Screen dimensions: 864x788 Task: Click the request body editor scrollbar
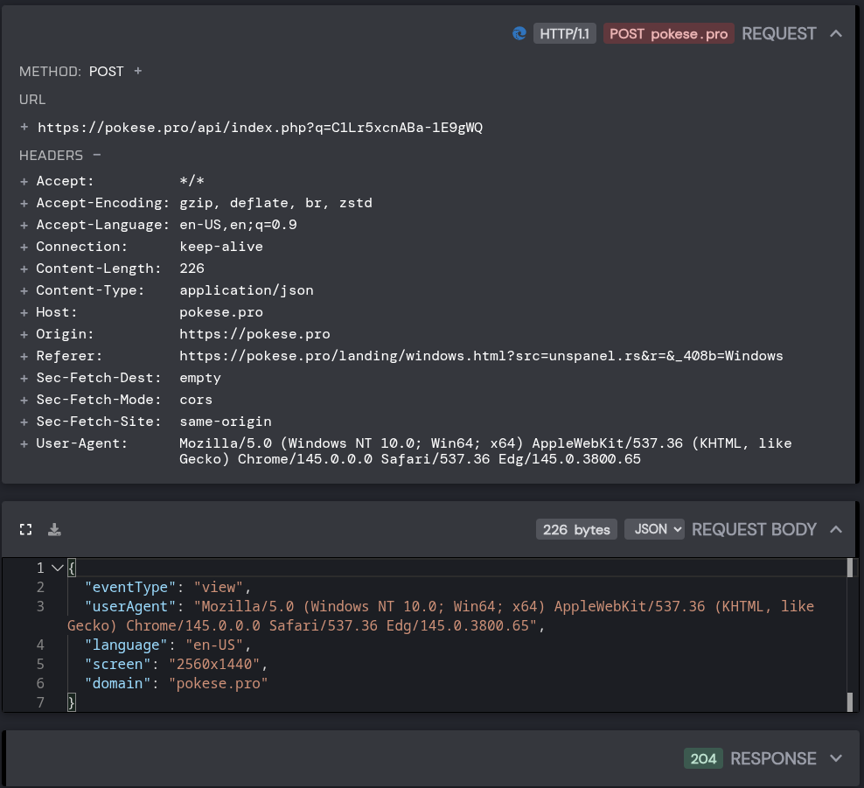850,635
